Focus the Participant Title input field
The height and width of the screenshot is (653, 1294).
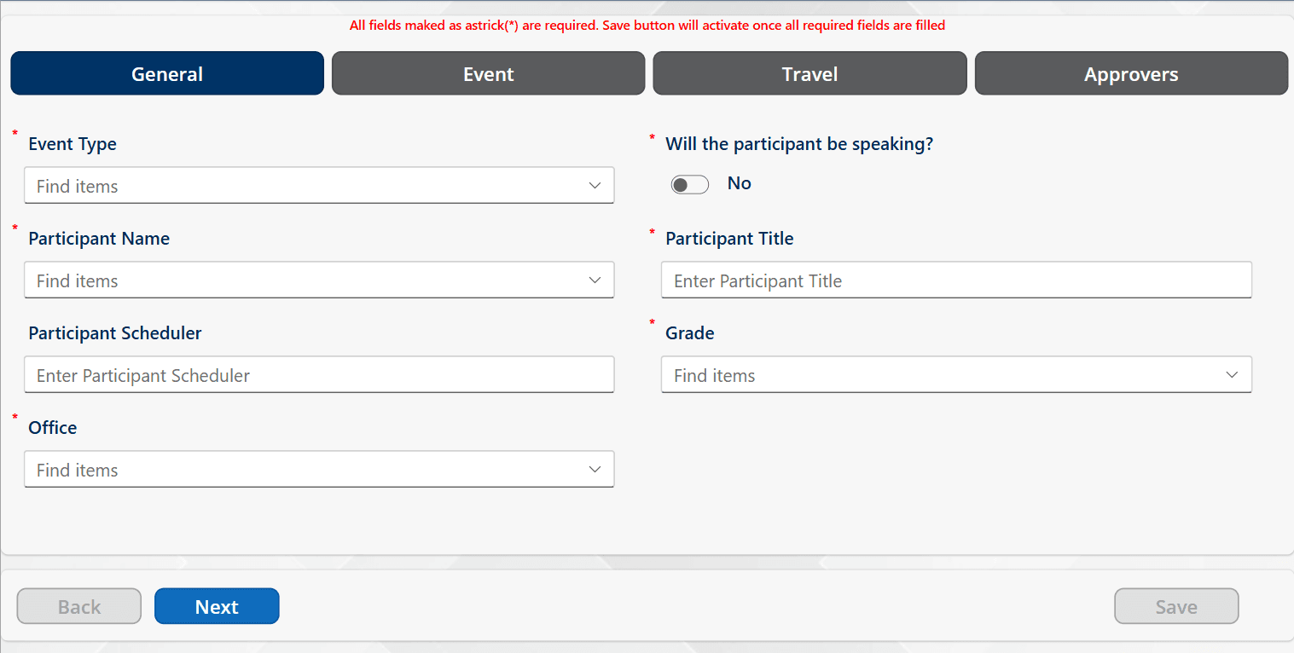(x=956, y=280)
